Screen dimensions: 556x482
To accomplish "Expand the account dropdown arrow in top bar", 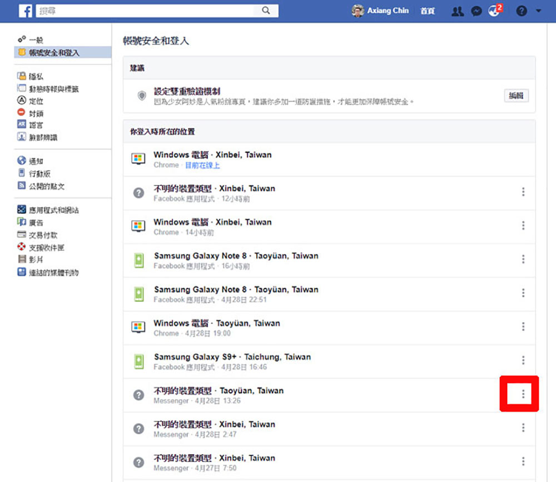I will 538,11.
